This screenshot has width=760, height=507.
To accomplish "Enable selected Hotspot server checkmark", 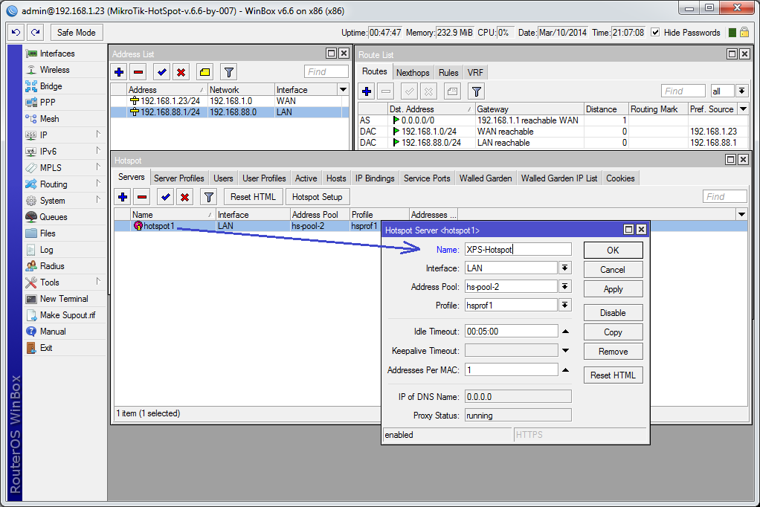I will (166, 197).
